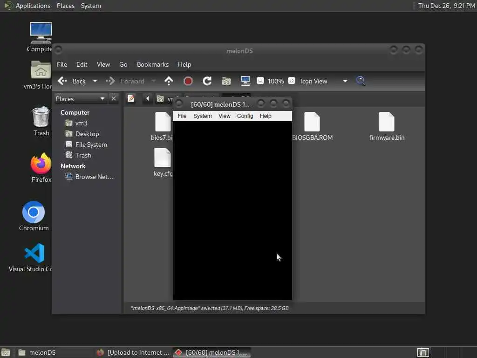Viewport: 477px width, 358px height.
Task: Select the firmware.bin file
Action: (x=387, y=126)
